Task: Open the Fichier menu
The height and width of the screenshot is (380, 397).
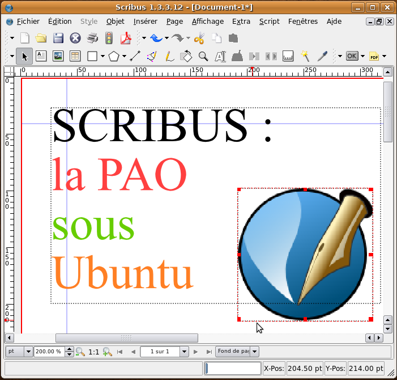Action: (x=28, y=22)
